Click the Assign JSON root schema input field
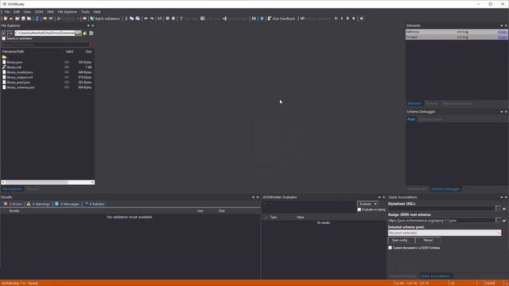The width and height of the screenshot is (509, 286). [441, 221]
